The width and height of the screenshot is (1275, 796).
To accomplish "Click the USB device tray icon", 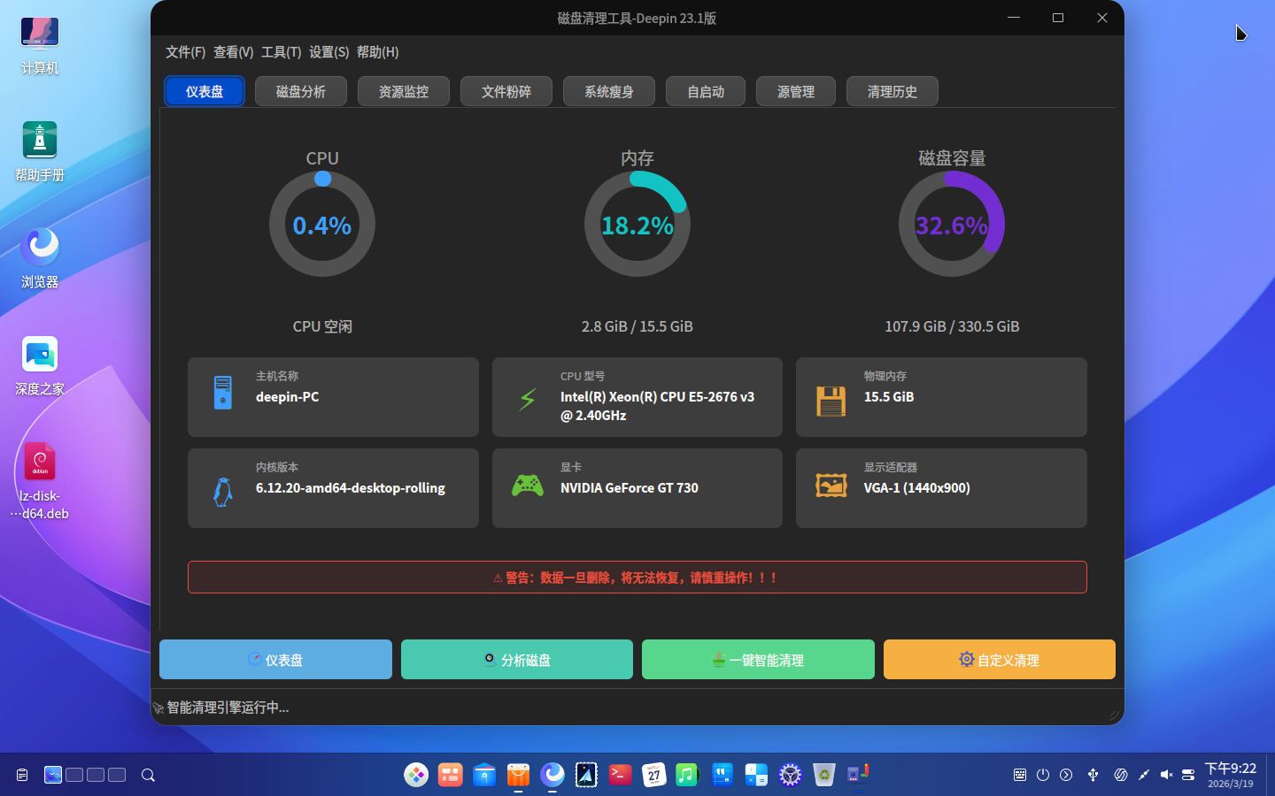I will 1093,775.
